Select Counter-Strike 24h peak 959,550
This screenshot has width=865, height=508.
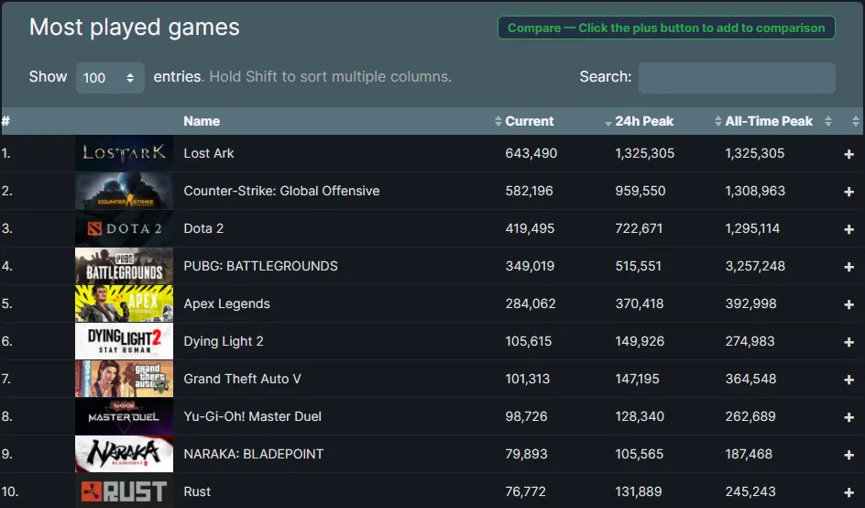coord(641,191)
